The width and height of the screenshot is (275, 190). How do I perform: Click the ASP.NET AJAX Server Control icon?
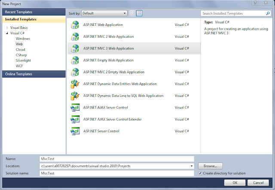[x=75, y=107]
